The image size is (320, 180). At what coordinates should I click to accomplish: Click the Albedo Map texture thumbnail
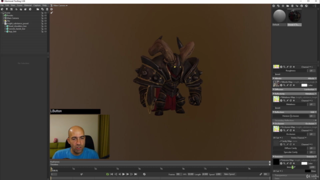pyautogui.click(x=276, y=83)
